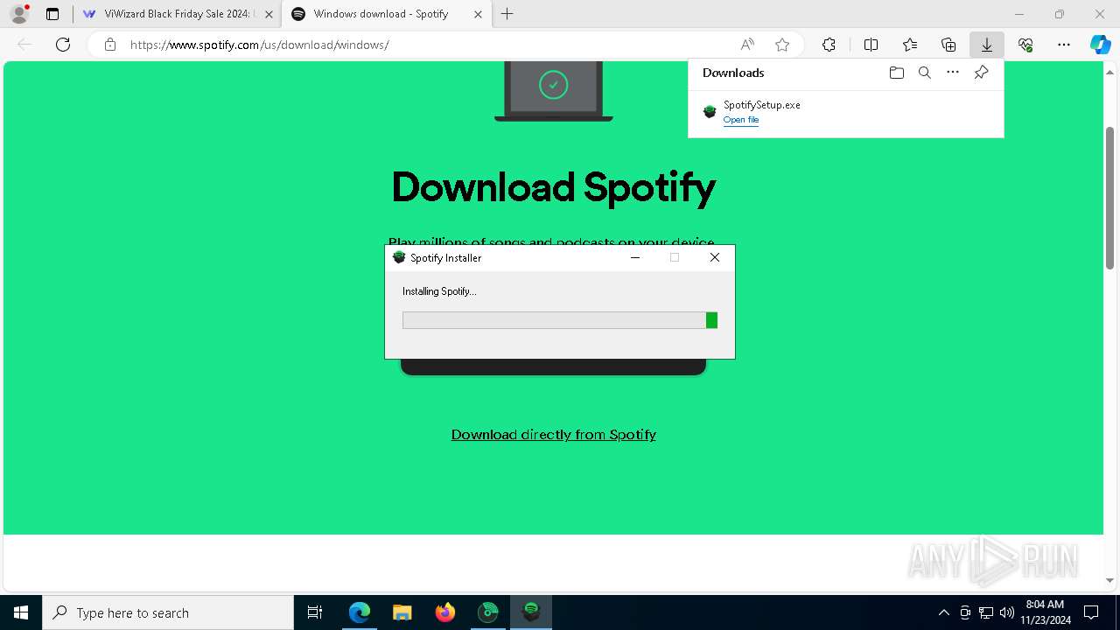Toggle Split screen view
Screen dimensions: 1120x630
[x=871, y=45]
